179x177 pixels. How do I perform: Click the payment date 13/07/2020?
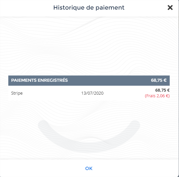pos(92,93)
